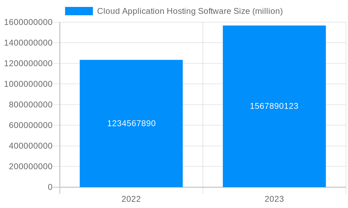
Task: Select the 2022 axis label
Action: coord(131,199)
